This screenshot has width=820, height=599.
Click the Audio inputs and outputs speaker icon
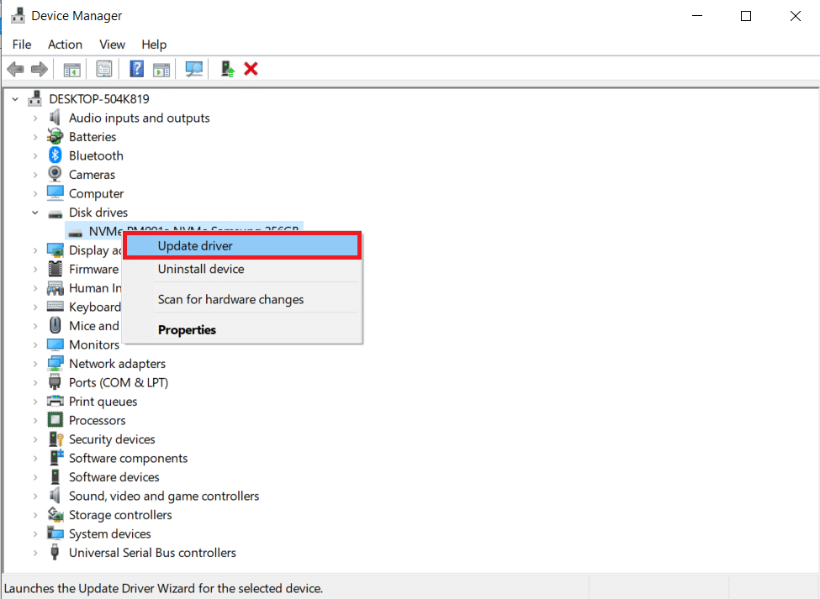(55, 118)
